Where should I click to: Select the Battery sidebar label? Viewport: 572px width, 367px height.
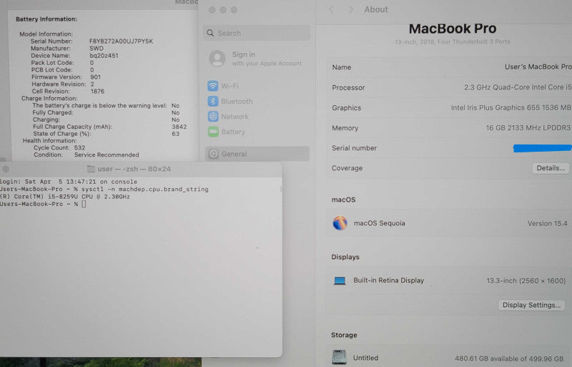click(233, 132)
